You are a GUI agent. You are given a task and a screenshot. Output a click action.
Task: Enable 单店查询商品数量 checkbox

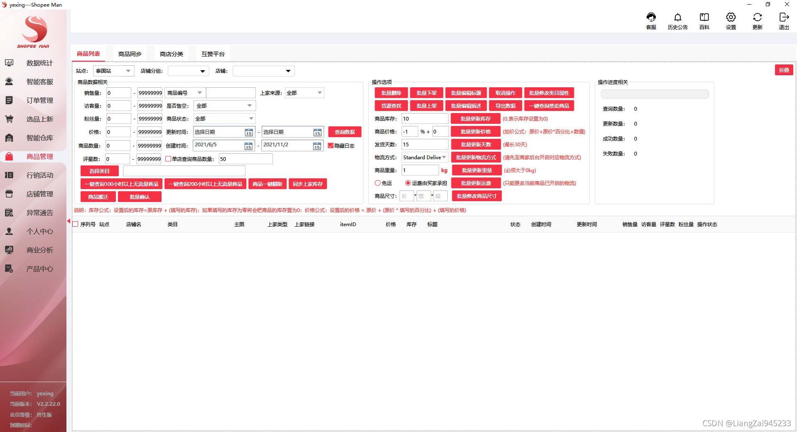tap(168, 159)
